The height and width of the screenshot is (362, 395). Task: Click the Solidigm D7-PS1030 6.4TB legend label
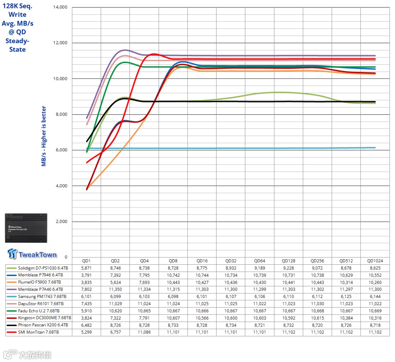pos(43,268)
